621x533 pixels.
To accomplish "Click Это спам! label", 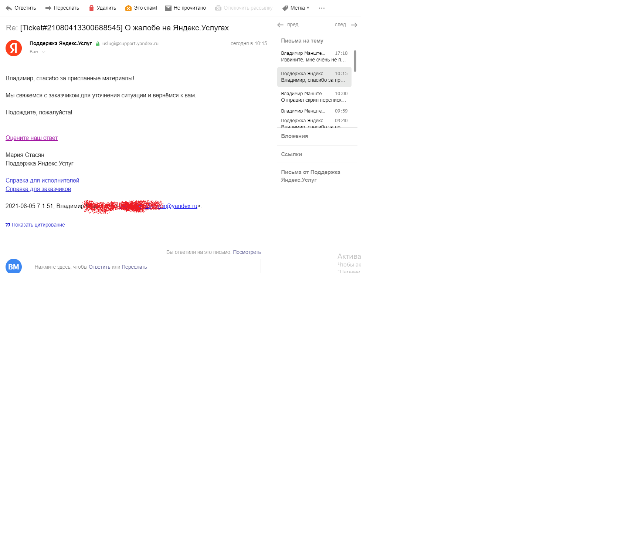I will (145, 8).
